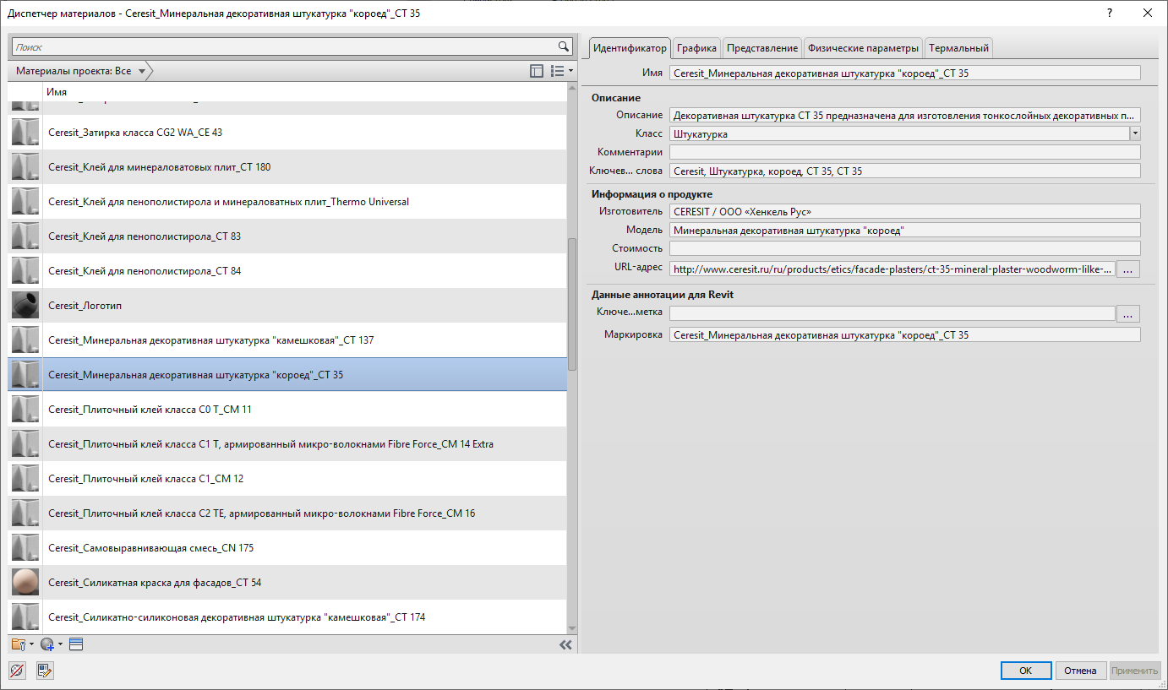Open the Графика tab
1168x690 pixels.
[696, 48]
